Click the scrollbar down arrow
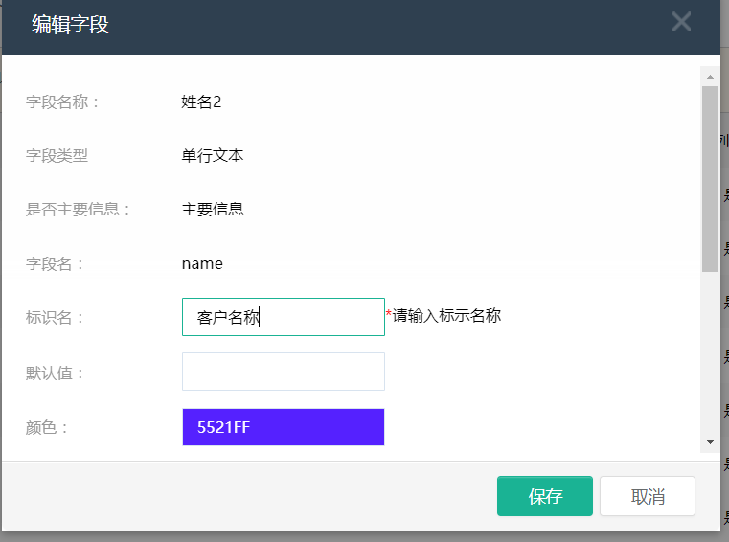The image size is (729, 542). click(710, 441)
